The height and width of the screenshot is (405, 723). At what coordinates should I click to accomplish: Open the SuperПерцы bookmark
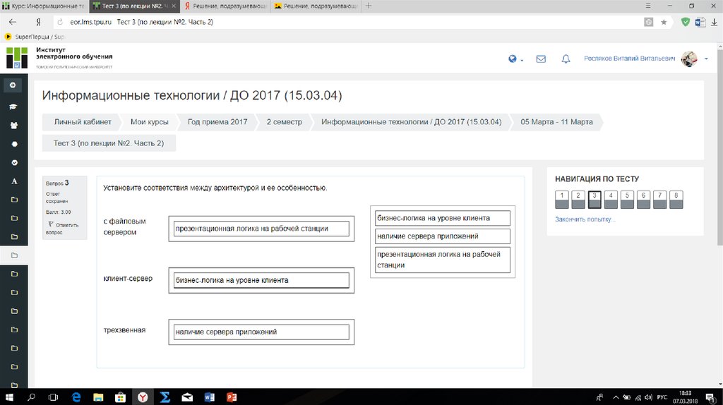pos(35,37)
